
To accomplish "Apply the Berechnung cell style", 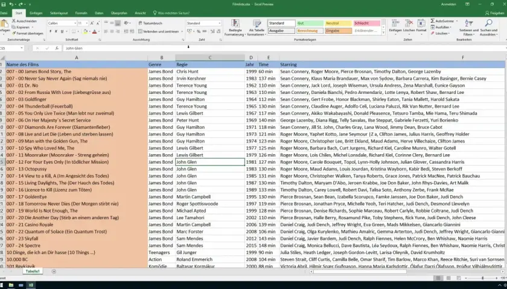I will [x=310, y=31].
